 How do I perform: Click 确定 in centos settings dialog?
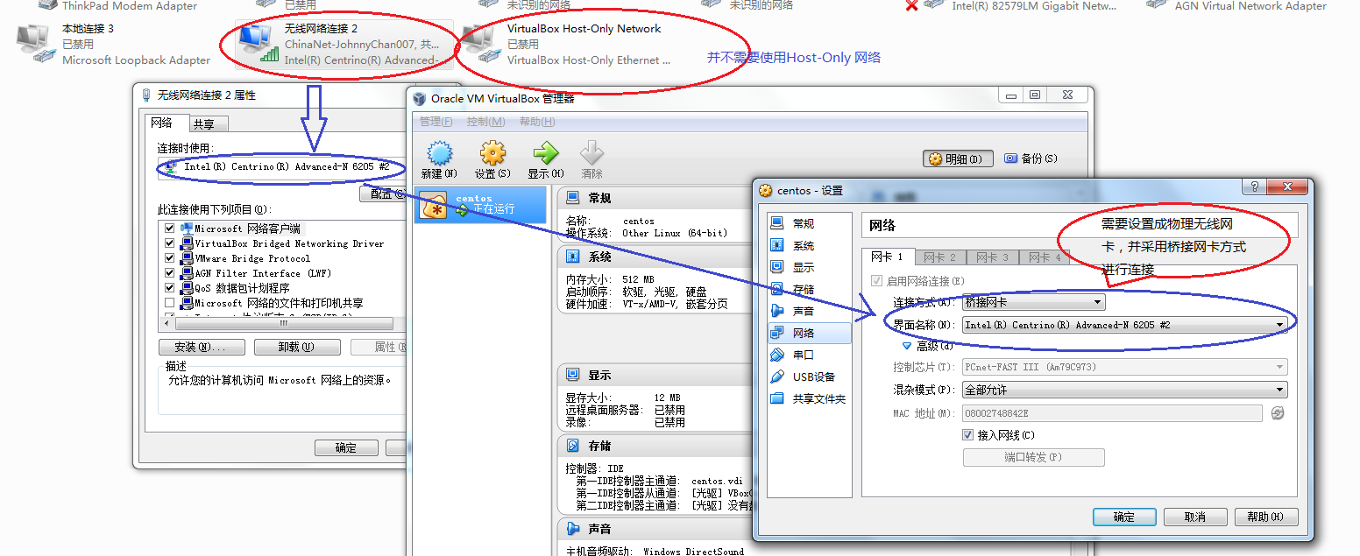(1124, 517)
